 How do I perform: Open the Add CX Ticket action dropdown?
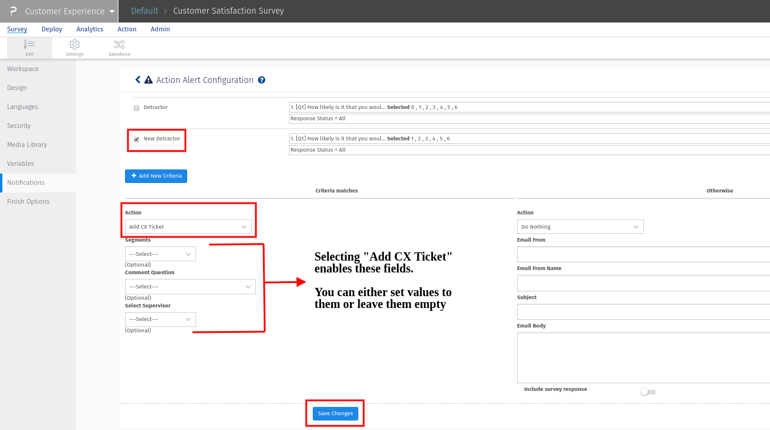pyautogui.click(x=188, y=227)
